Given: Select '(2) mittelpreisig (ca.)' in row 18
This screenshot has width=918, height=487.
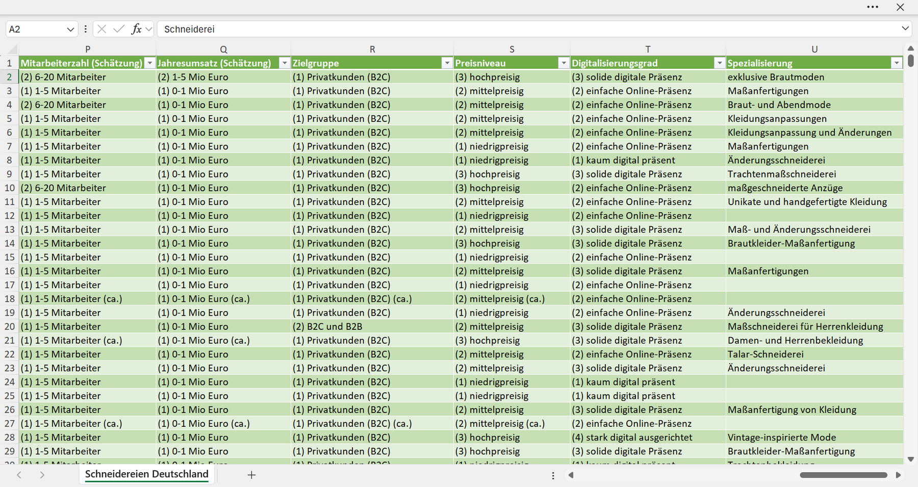Looking at the screenshot, I should click(512, 299).
